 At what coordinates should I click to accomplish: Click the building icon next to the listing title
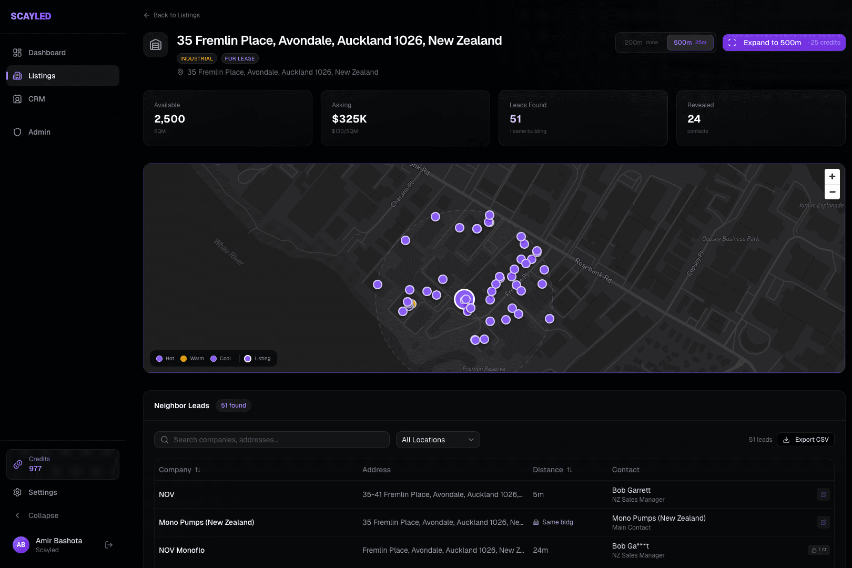(155, 45)
